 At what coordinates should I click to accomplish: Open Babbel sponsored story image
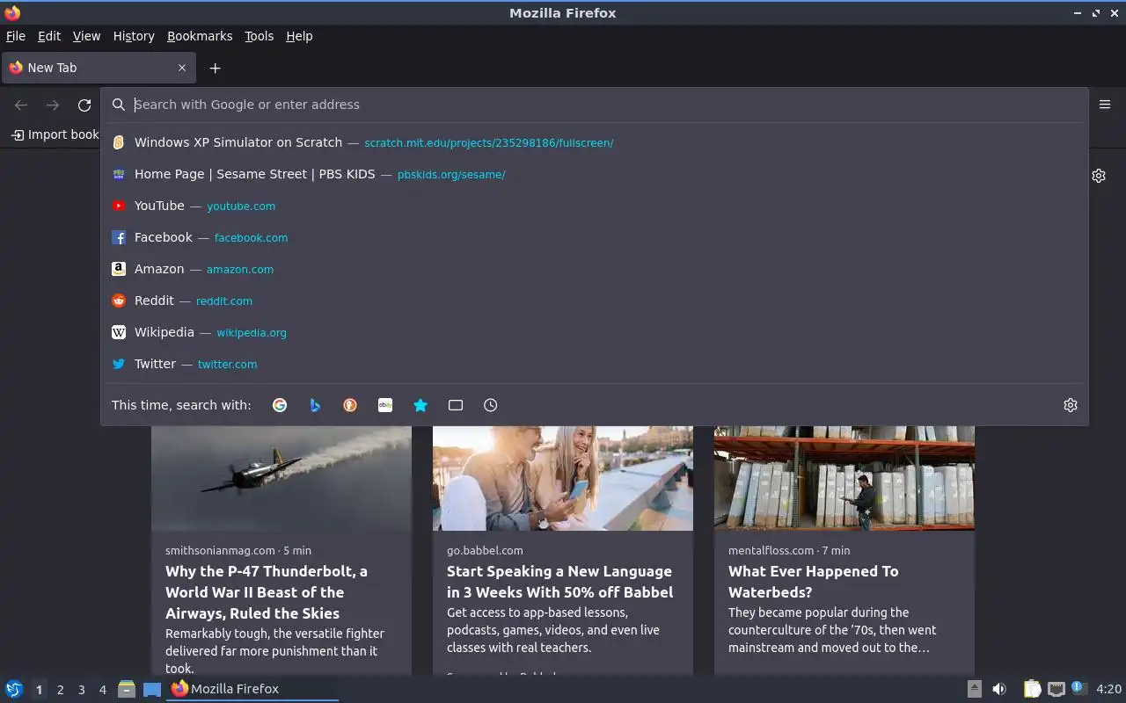[563, 478]
